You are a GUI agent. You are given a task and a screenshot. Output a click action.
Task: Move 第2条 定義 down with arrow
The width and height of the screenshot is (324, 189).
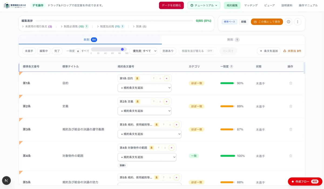160,101
